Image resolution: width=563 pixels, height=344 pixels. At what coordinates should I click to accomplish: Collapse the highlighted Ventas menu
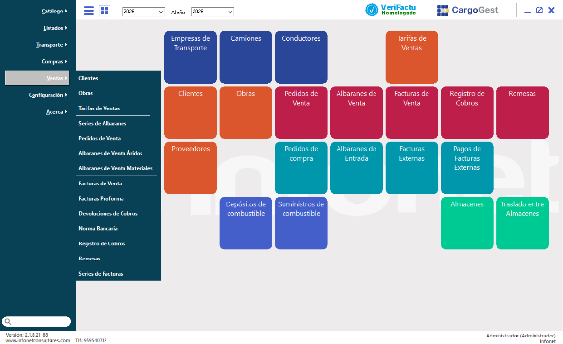(x=37, y=78)
